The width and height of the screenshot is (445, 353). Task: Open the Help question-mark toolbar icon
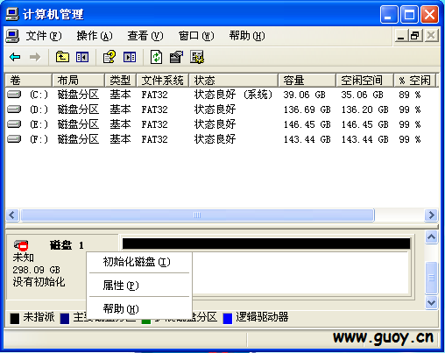tap(109, 57)
